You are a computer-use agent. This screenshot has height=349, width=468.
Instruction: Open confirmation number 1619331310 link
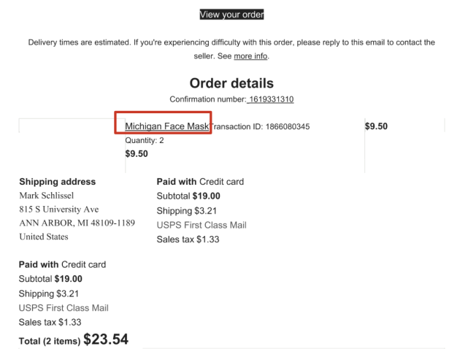[271, 99]
